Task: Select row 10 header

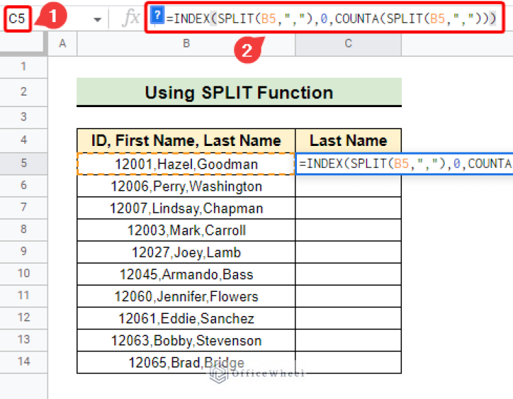Action: tap(23, 274)
